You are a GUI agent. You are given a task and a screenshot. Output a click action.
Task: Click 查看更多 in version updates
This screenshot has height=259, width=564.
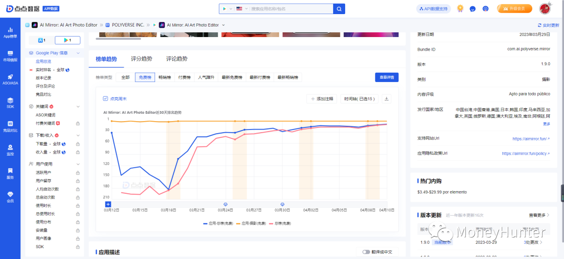[x=539, y=215]
